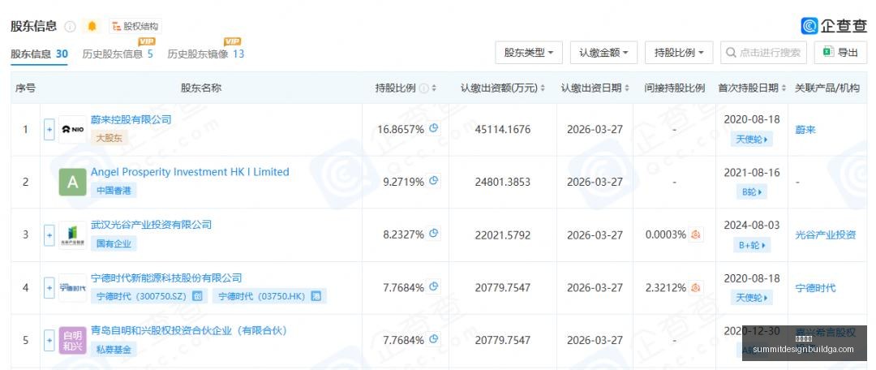Image resolution: width=876 pixels, height=370 pixels.
Task: Click the green A avatar for Angel Prosperity
Action: [73, 183]
